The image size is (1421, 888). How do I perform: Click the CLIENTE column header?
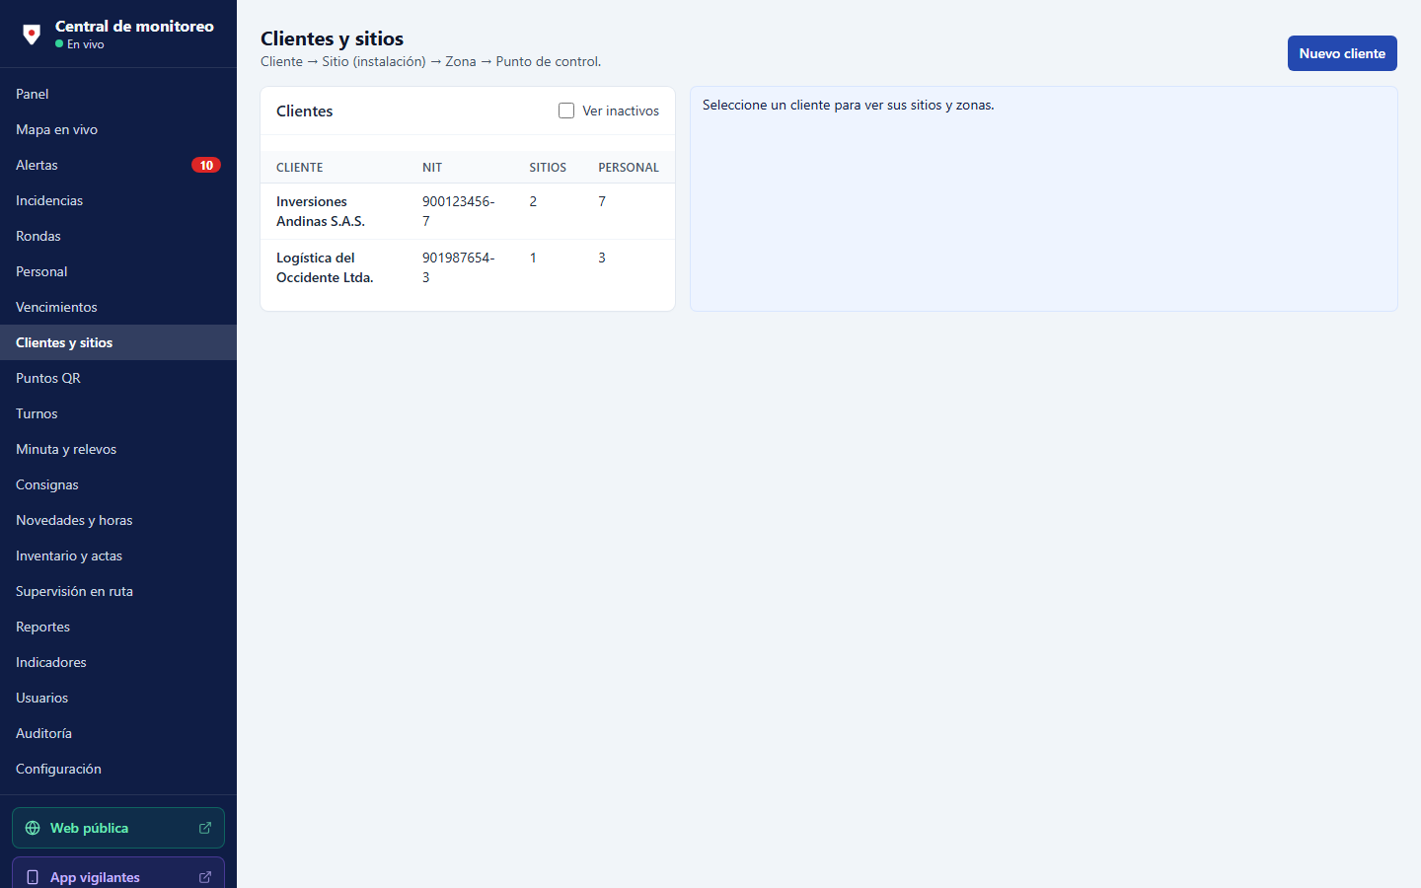pyautogui.click(x=300, y=168)
